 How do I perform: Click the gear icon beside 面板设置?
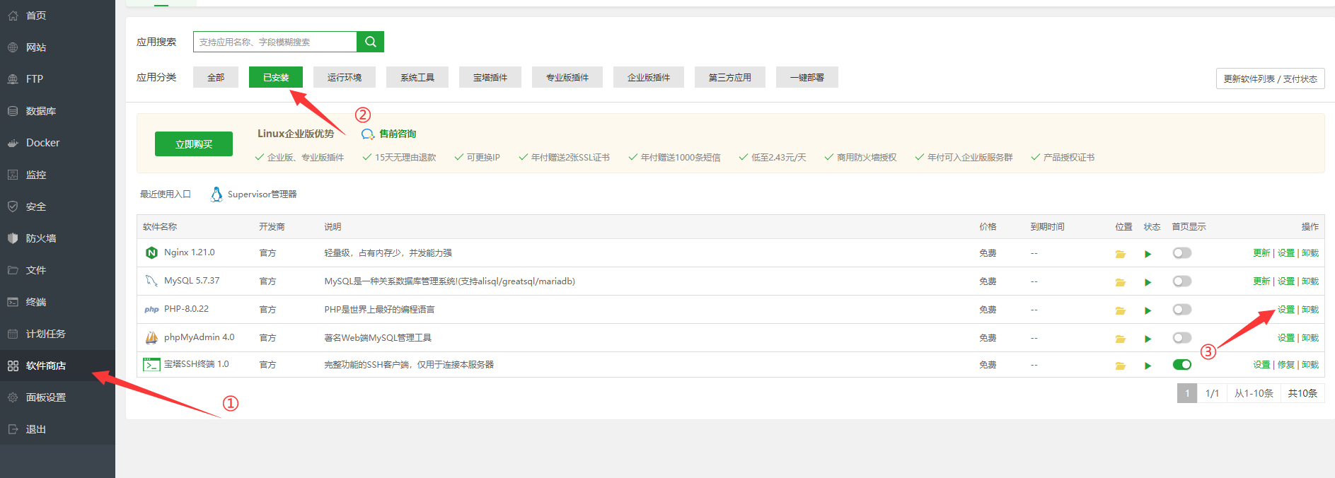13,397
